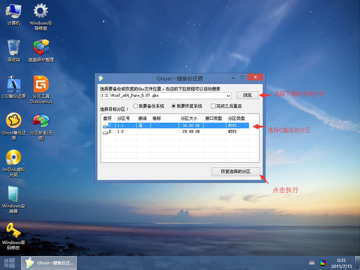
Task: Select 我要备份系统 radio option
Action: 136,106
